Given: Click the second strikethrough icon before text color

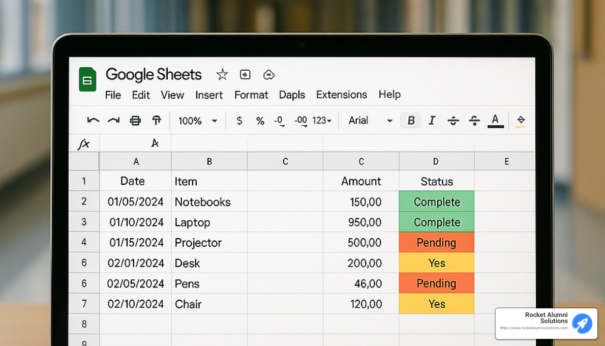Looking at the screenshot, I should coord(474,121).
